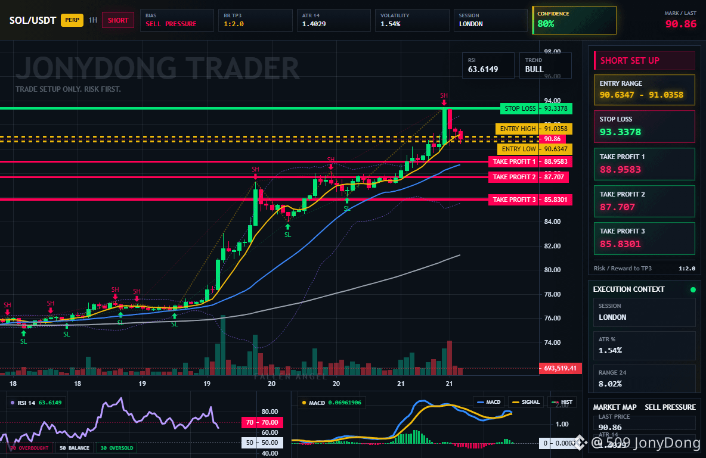Viewport: 706px width, 458px height.
Task: Click the ENTRY HIGH 91.0358 chart label
Action: point(534,129)
